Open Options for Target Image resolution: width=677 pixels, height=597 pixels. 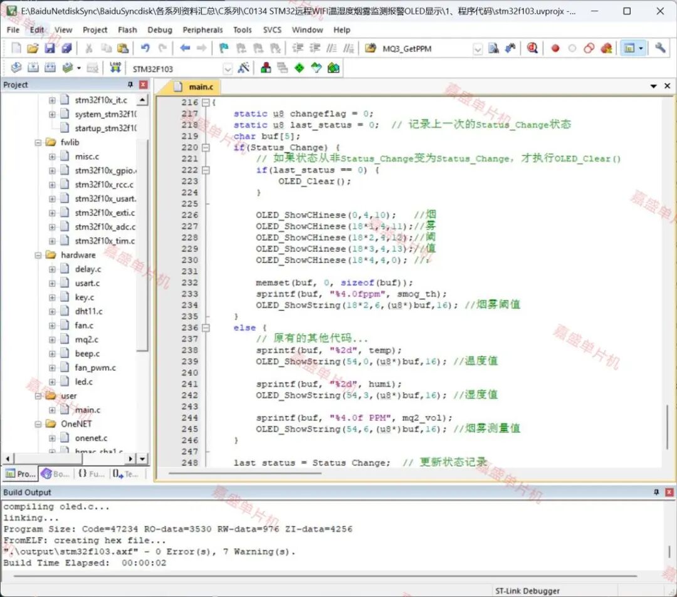tap(243, 68)
